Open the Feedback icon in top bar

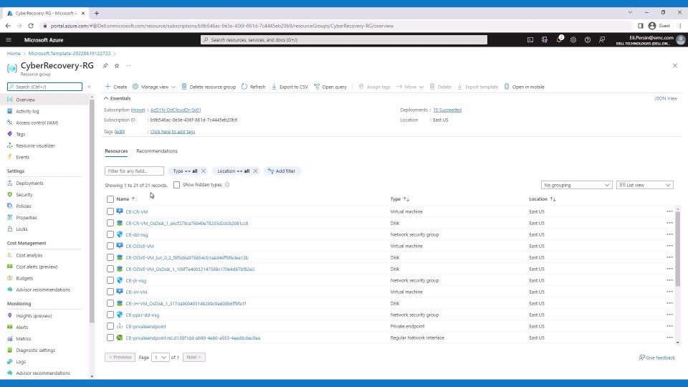tap(602, 40)
